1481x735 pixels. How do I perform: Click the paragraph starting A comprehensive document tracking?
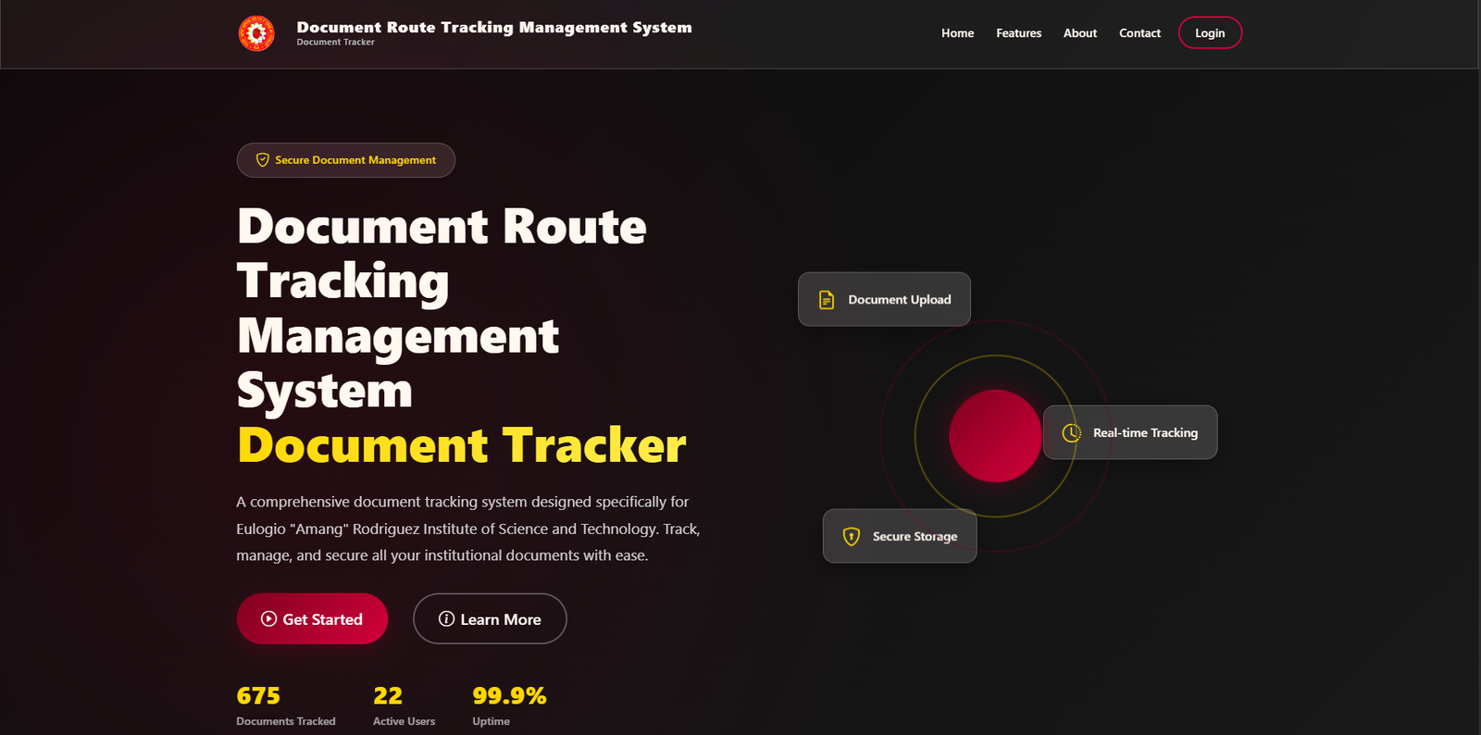468,529
